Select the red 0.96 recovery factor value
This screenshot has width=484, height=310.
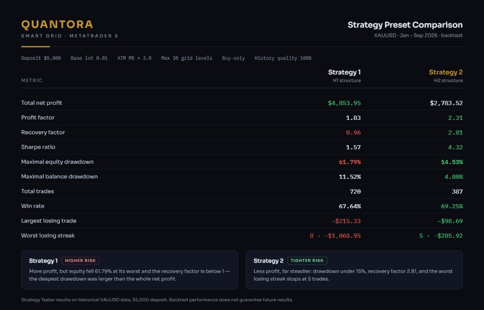pos(353,133)
